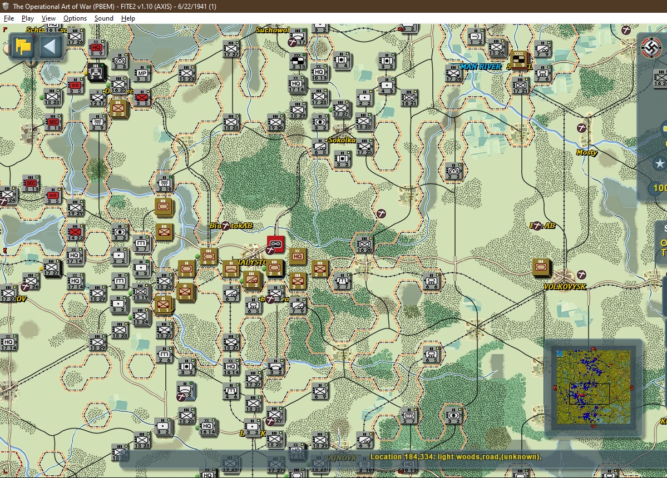Screen dimensions: 667x478
Task: Open the Sound menu
Action: coord(104,18)
